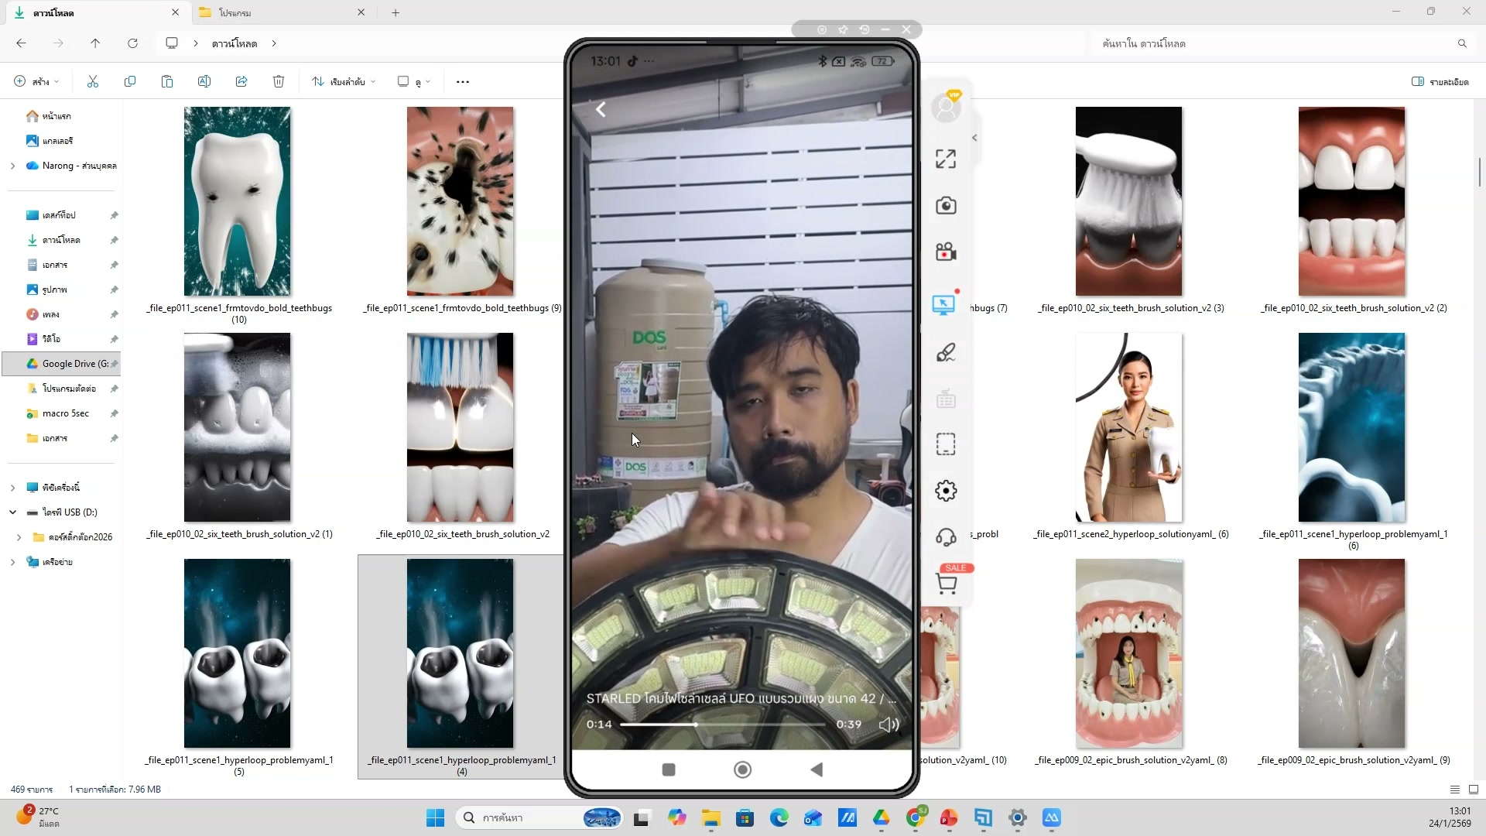The image size is (1486, 836).
Task: Open the SALE shopping cart icon
Action: [x=947, y=583]
